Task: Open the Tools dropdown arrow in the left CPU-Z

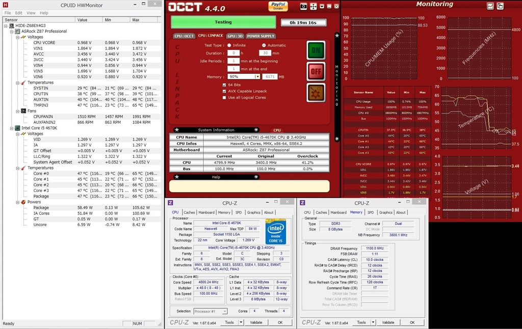Action: click(241, 322)
